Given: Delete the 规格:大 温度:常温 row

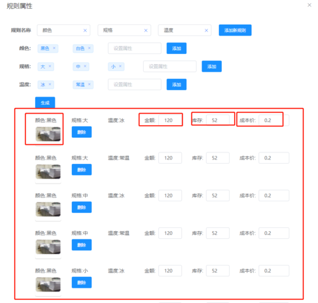Looking at the screenshot, I should click(81, 170).
